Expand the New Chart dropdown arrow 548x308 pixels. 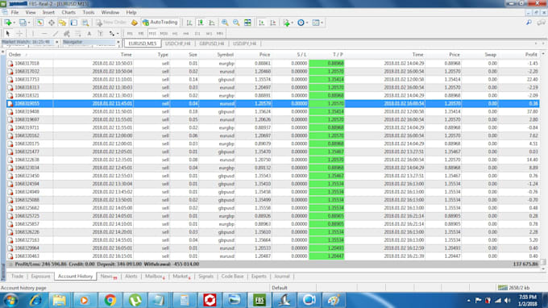pyautogui.click(x=14, y=23)
